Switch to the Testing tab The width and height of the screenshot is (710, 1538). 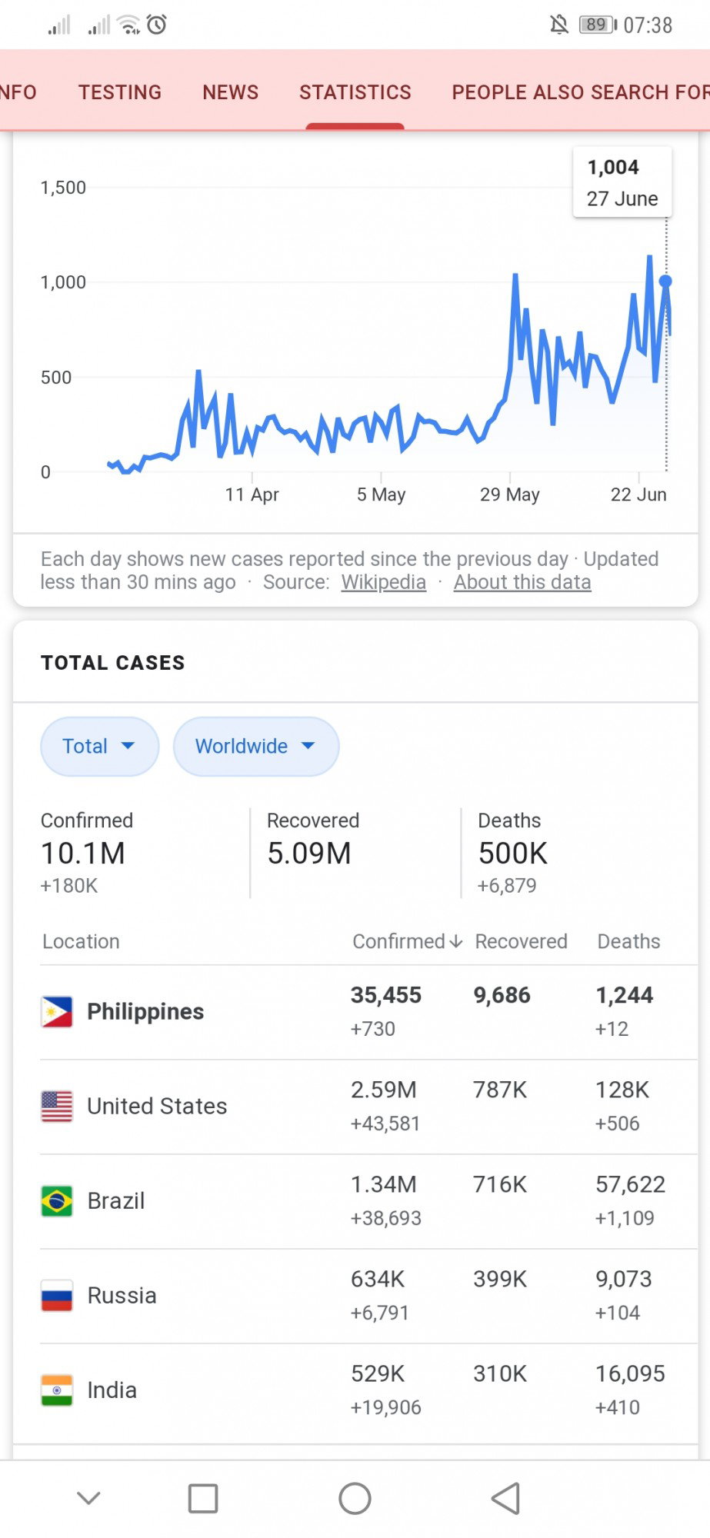(x=120, y=92)
